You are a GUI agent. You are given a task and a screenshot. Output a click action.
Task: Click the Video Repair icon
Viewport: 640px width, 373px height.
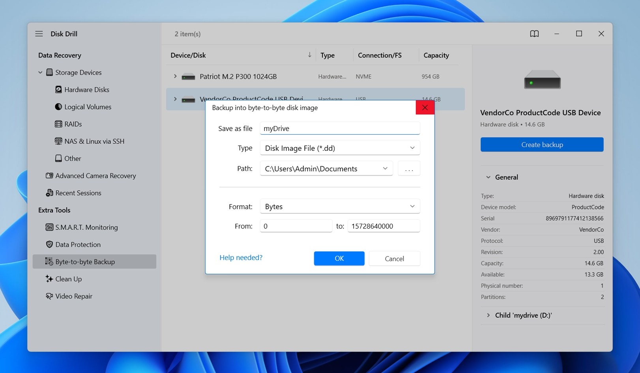49,296
